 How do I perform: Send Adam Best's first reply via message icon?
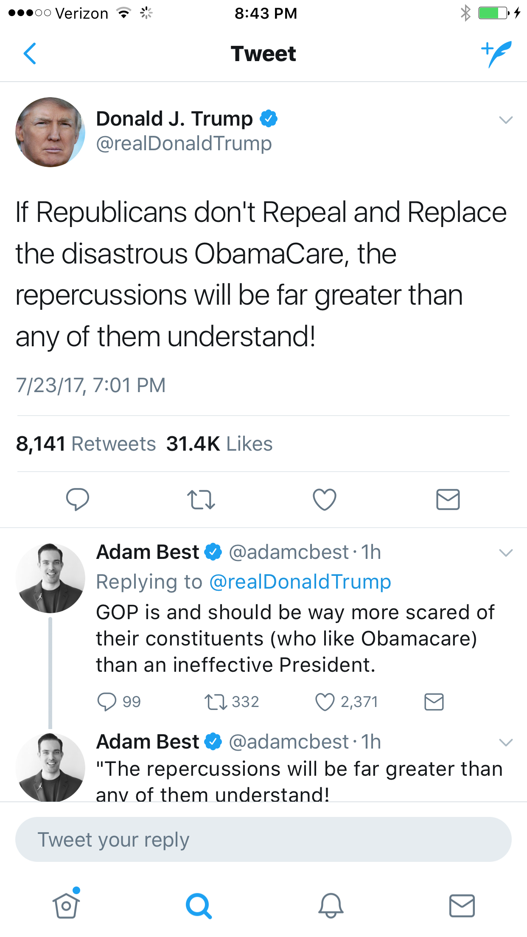pyautogui.click(x=434, y=702)
